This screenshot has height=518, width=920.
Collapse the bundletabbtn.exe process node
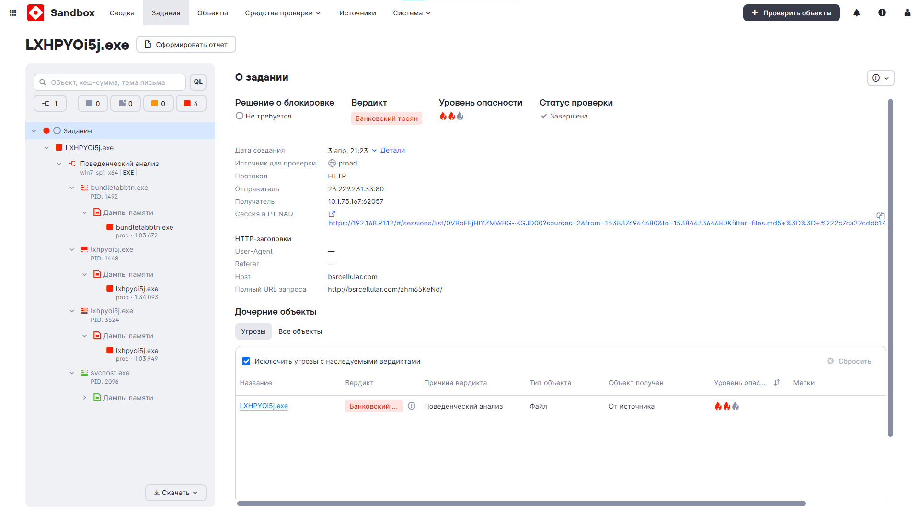(x=72, y=188)
